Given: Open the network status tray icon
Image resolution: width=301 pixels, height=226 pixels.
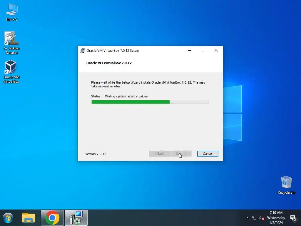Looking at the screenshot, I should pos(255,218).
